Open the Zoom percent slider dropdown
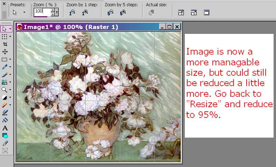276x167 pixels. (x=57, y=12)
